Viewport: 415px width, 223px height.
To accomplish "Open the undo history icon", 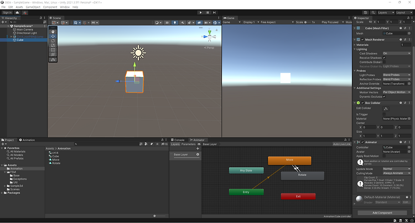I will (x=366, y=12).
